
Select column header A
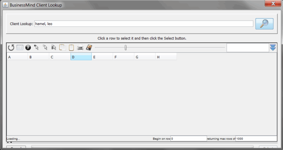(x=17, y=57)
